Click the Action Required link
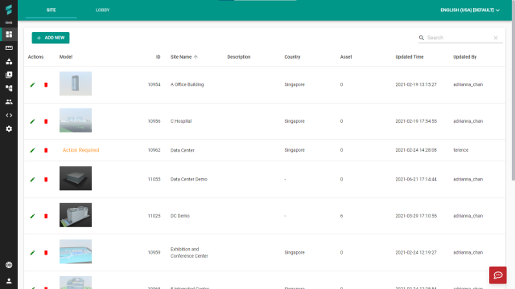Viewport: 515px width, 289px height. tap(80, 150)
